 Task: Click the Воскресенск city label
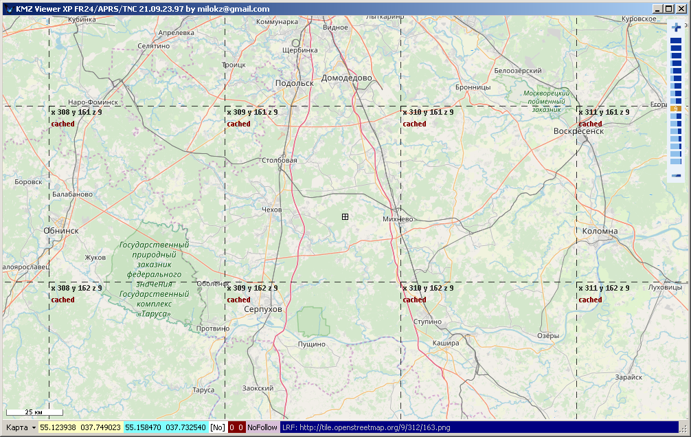578,131
